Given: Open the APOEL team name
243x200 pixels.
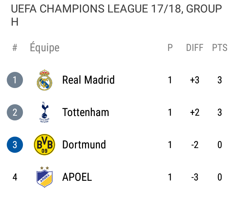Looking at the screenshot, I should (77, 177).
